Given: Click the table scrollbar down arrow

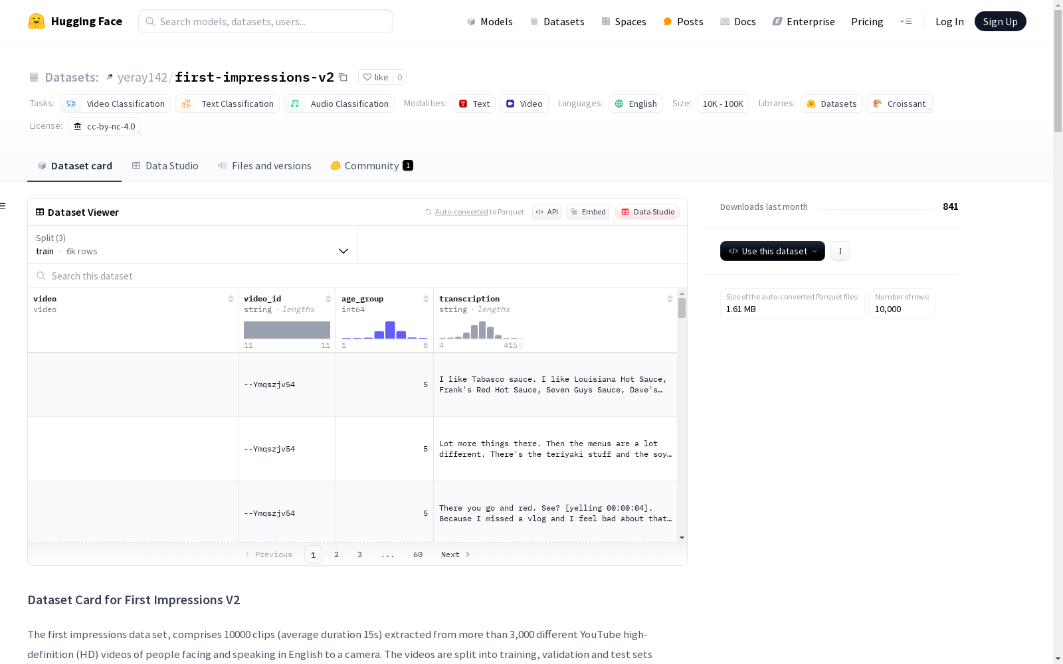Looking at the screenshot, I should pyautogui.click(x=682, y=538).
